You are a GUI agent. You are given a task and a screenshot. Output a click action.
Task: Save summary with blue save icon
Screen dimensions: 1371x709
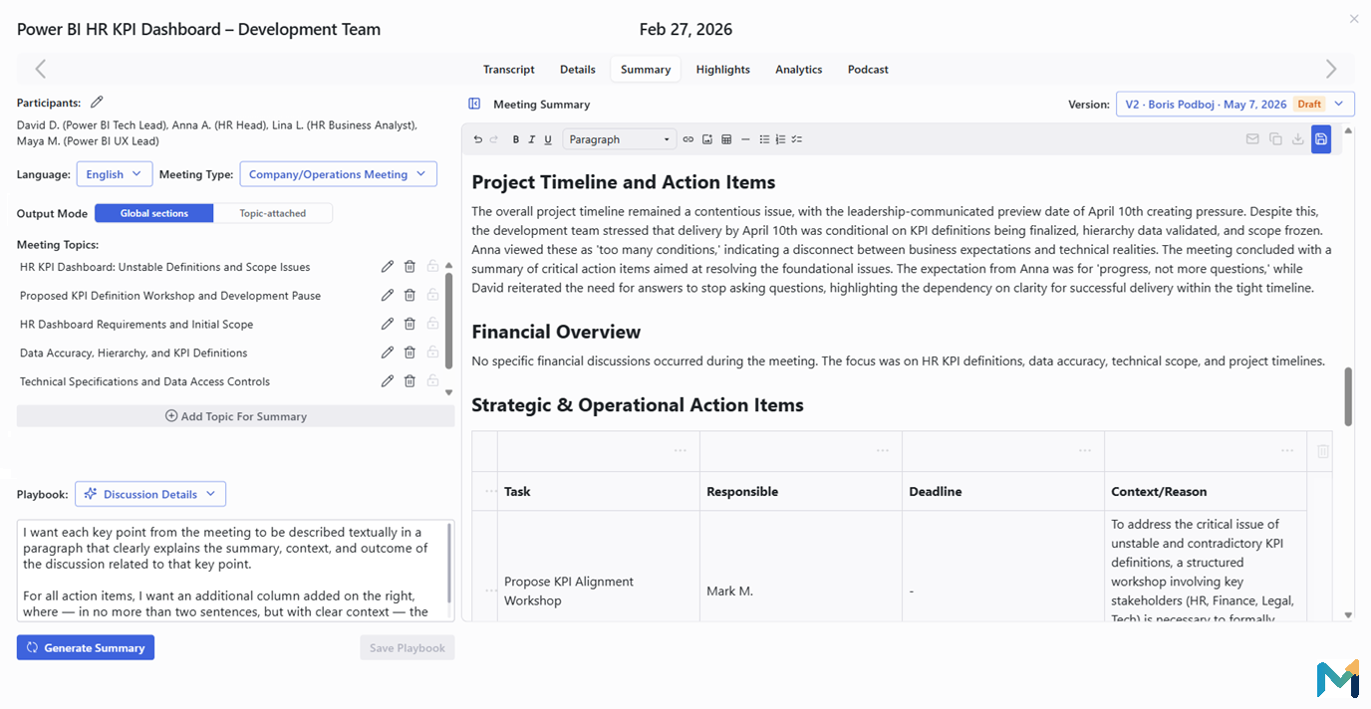coord(1321,139)
